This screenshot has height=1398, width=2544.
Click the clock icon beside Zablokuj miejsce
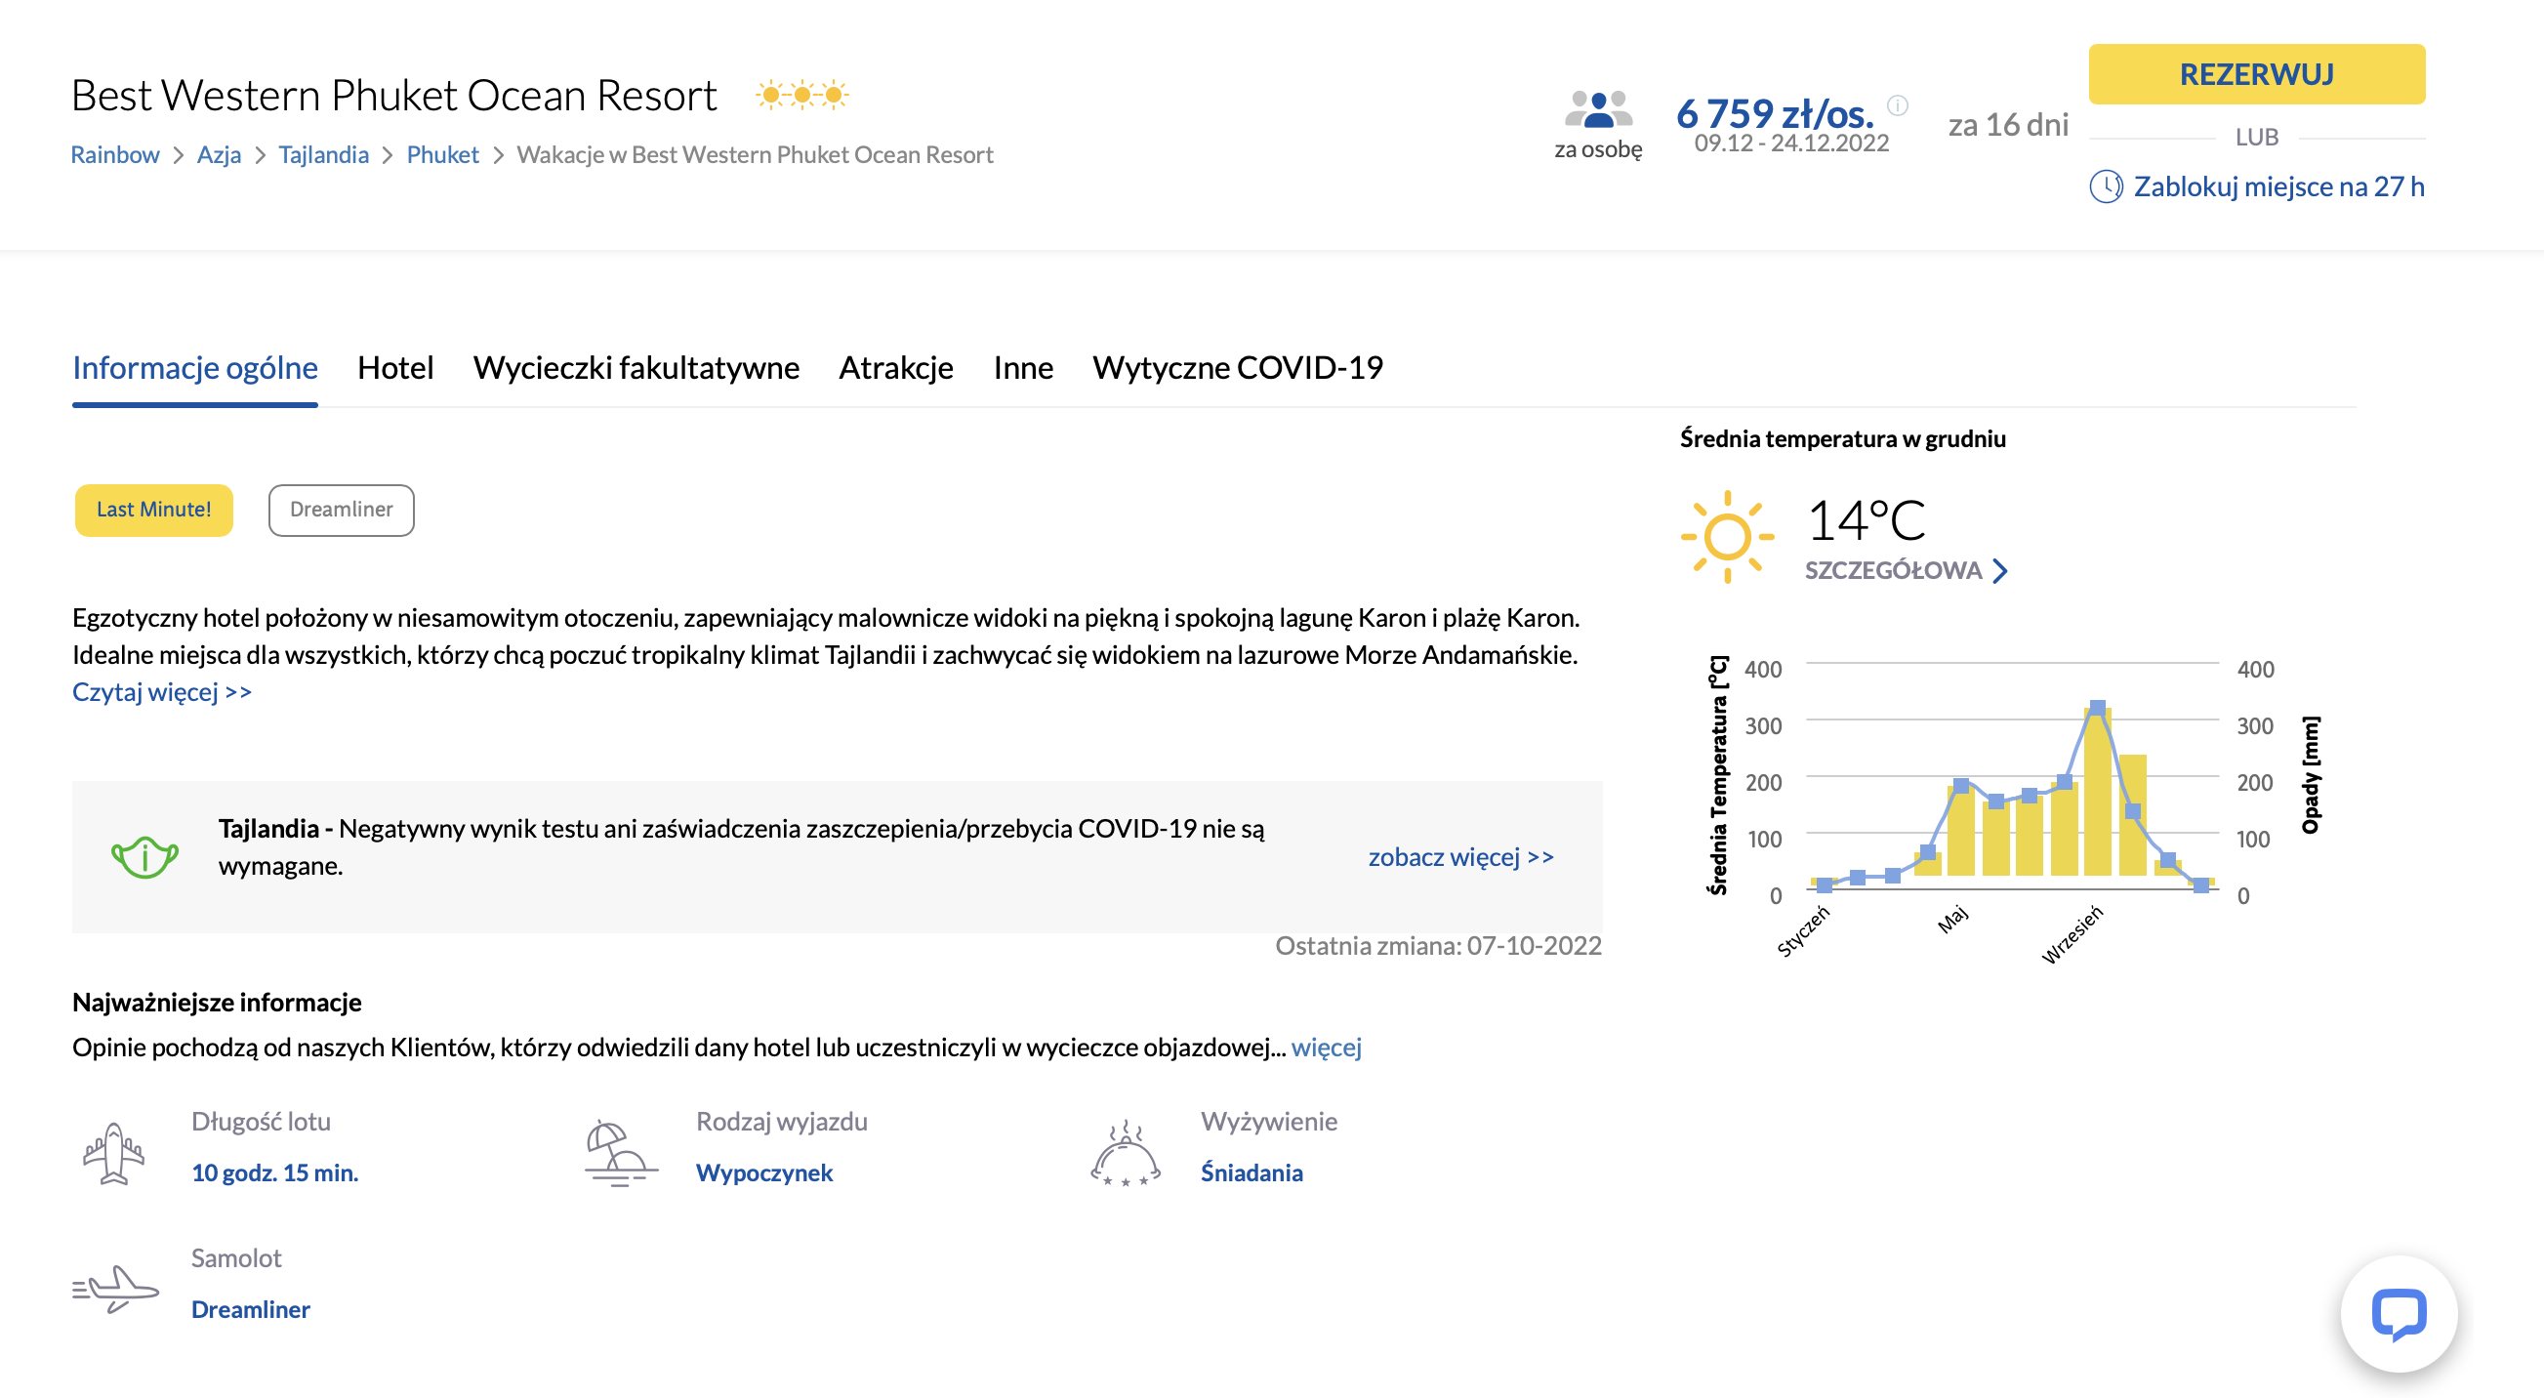pyautogui.click(x=2106, y=186)
